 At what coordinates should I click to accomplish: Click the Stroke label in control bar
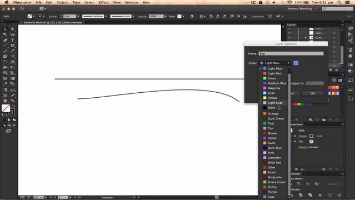coord(53,16)
